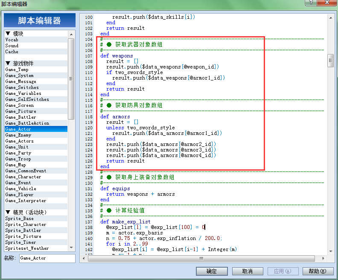Open the Game_Picture script

[x=36, y=111]
